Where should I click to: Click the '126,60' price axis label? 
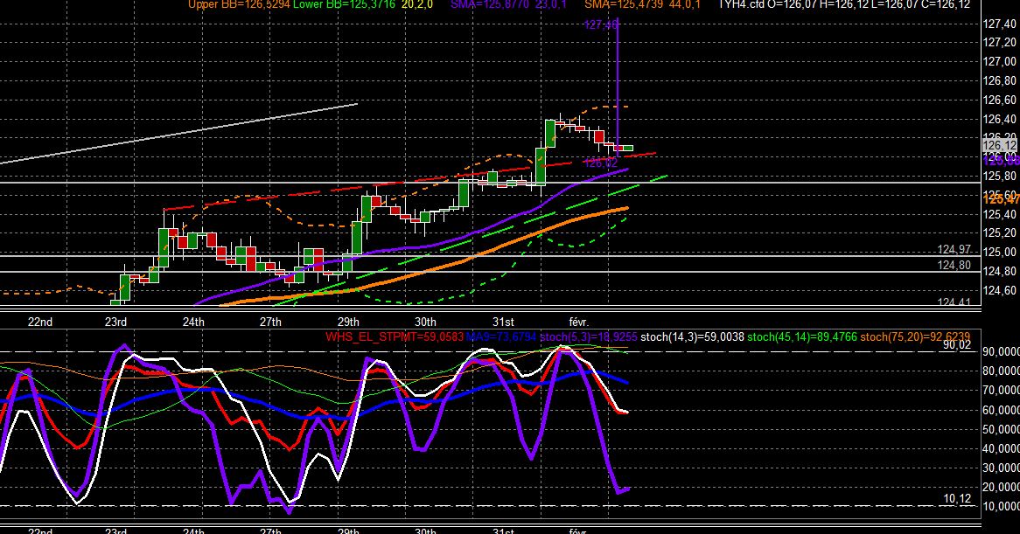pos(999,100)
